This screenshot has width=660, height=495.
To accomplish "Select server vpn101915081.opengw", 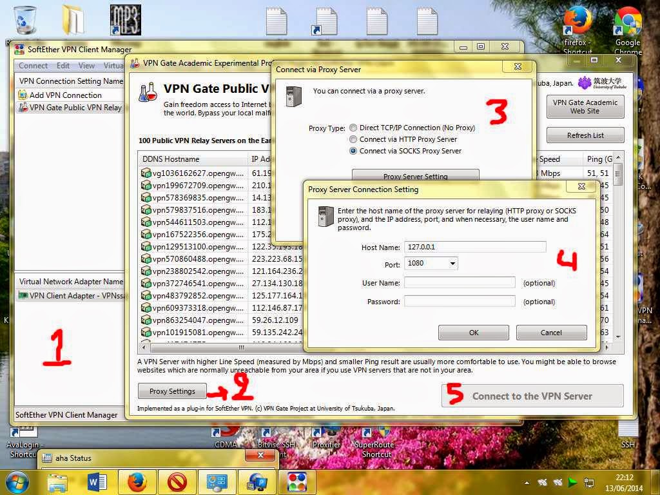I will [x=193, y=332].
